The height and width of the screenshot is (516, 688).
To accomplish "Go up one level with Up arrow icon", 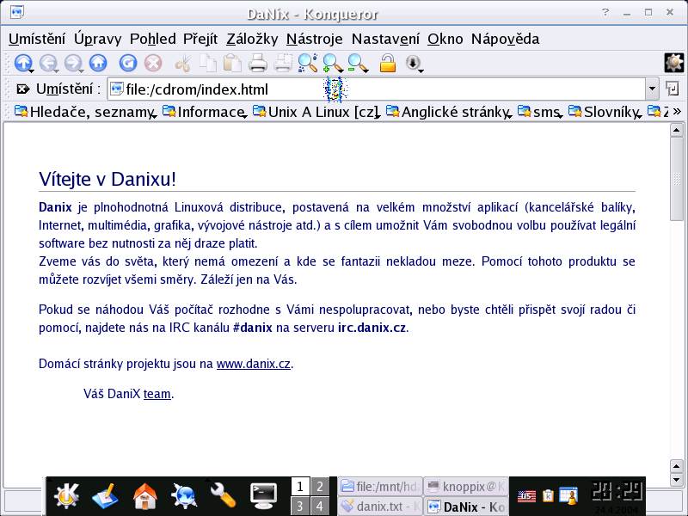I will (x=23, y=63).
